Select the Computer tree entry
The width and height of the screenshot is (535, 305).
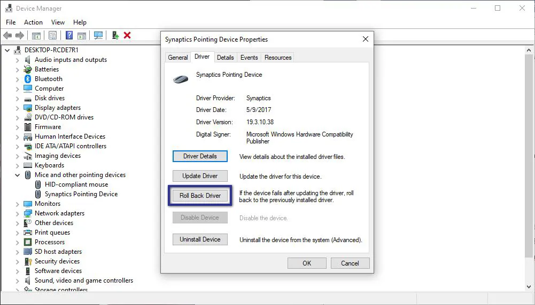point(49,89)
